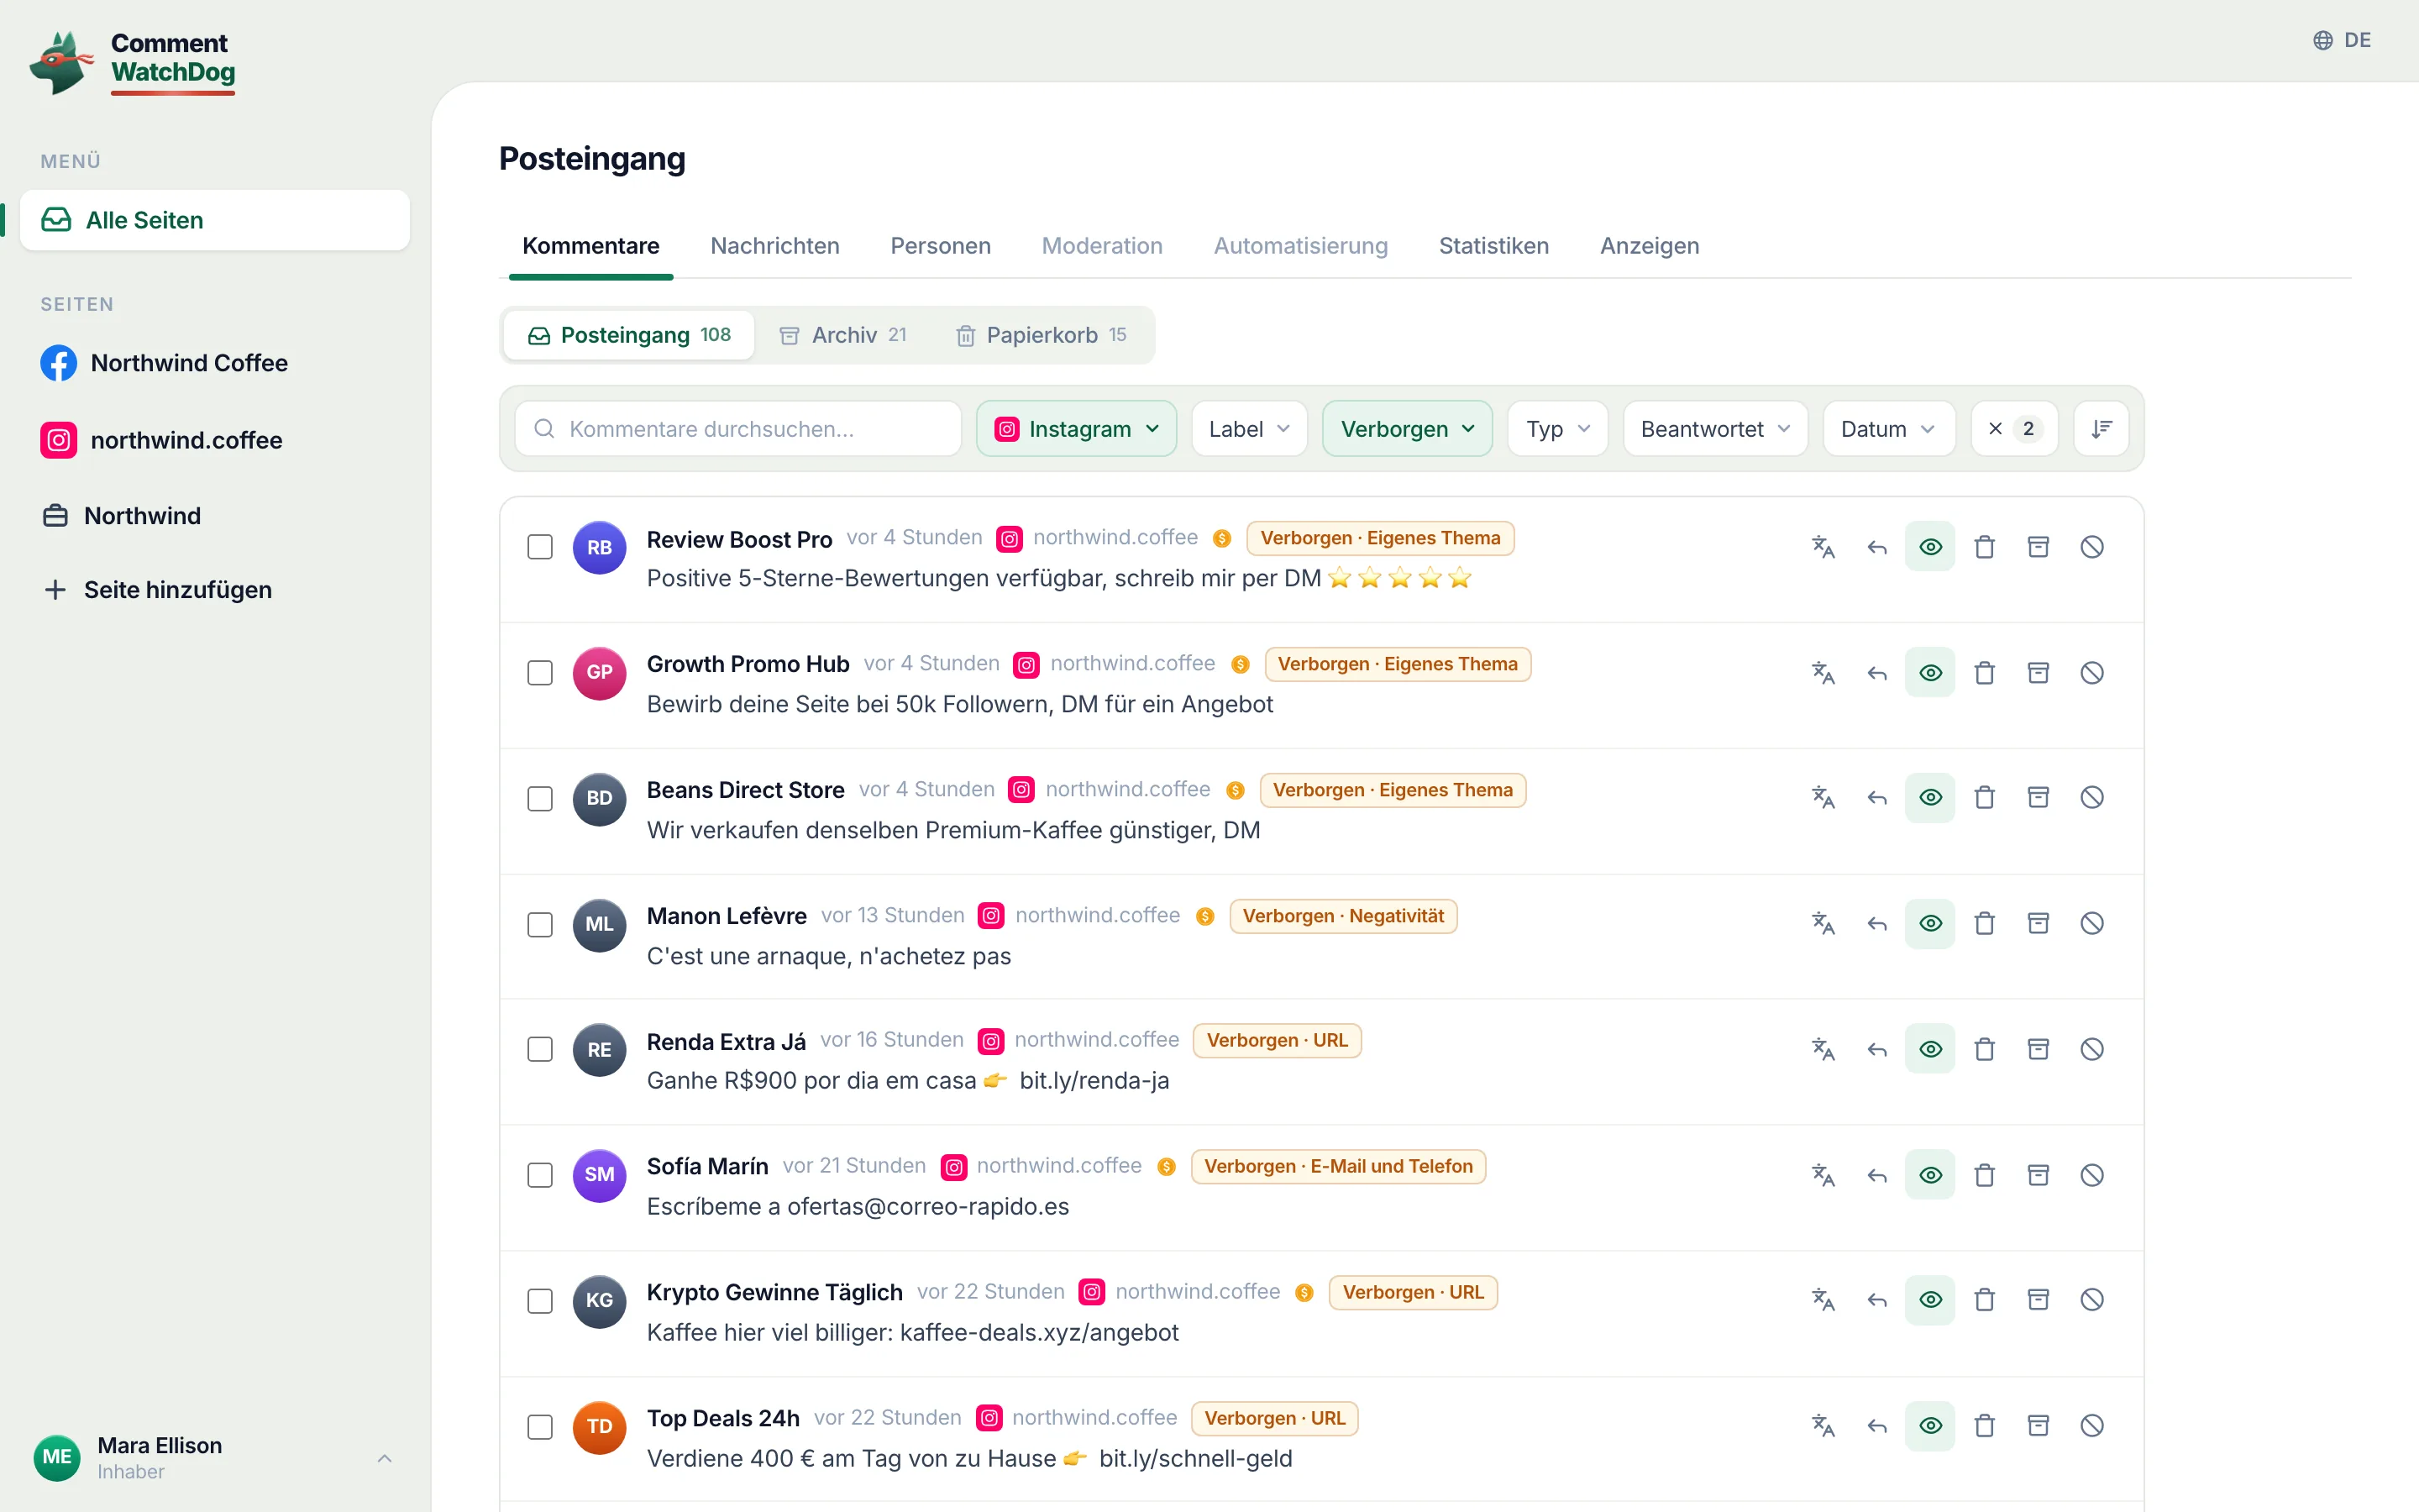Select the Manon Lefèvre comment checkbox

(540, 925)
